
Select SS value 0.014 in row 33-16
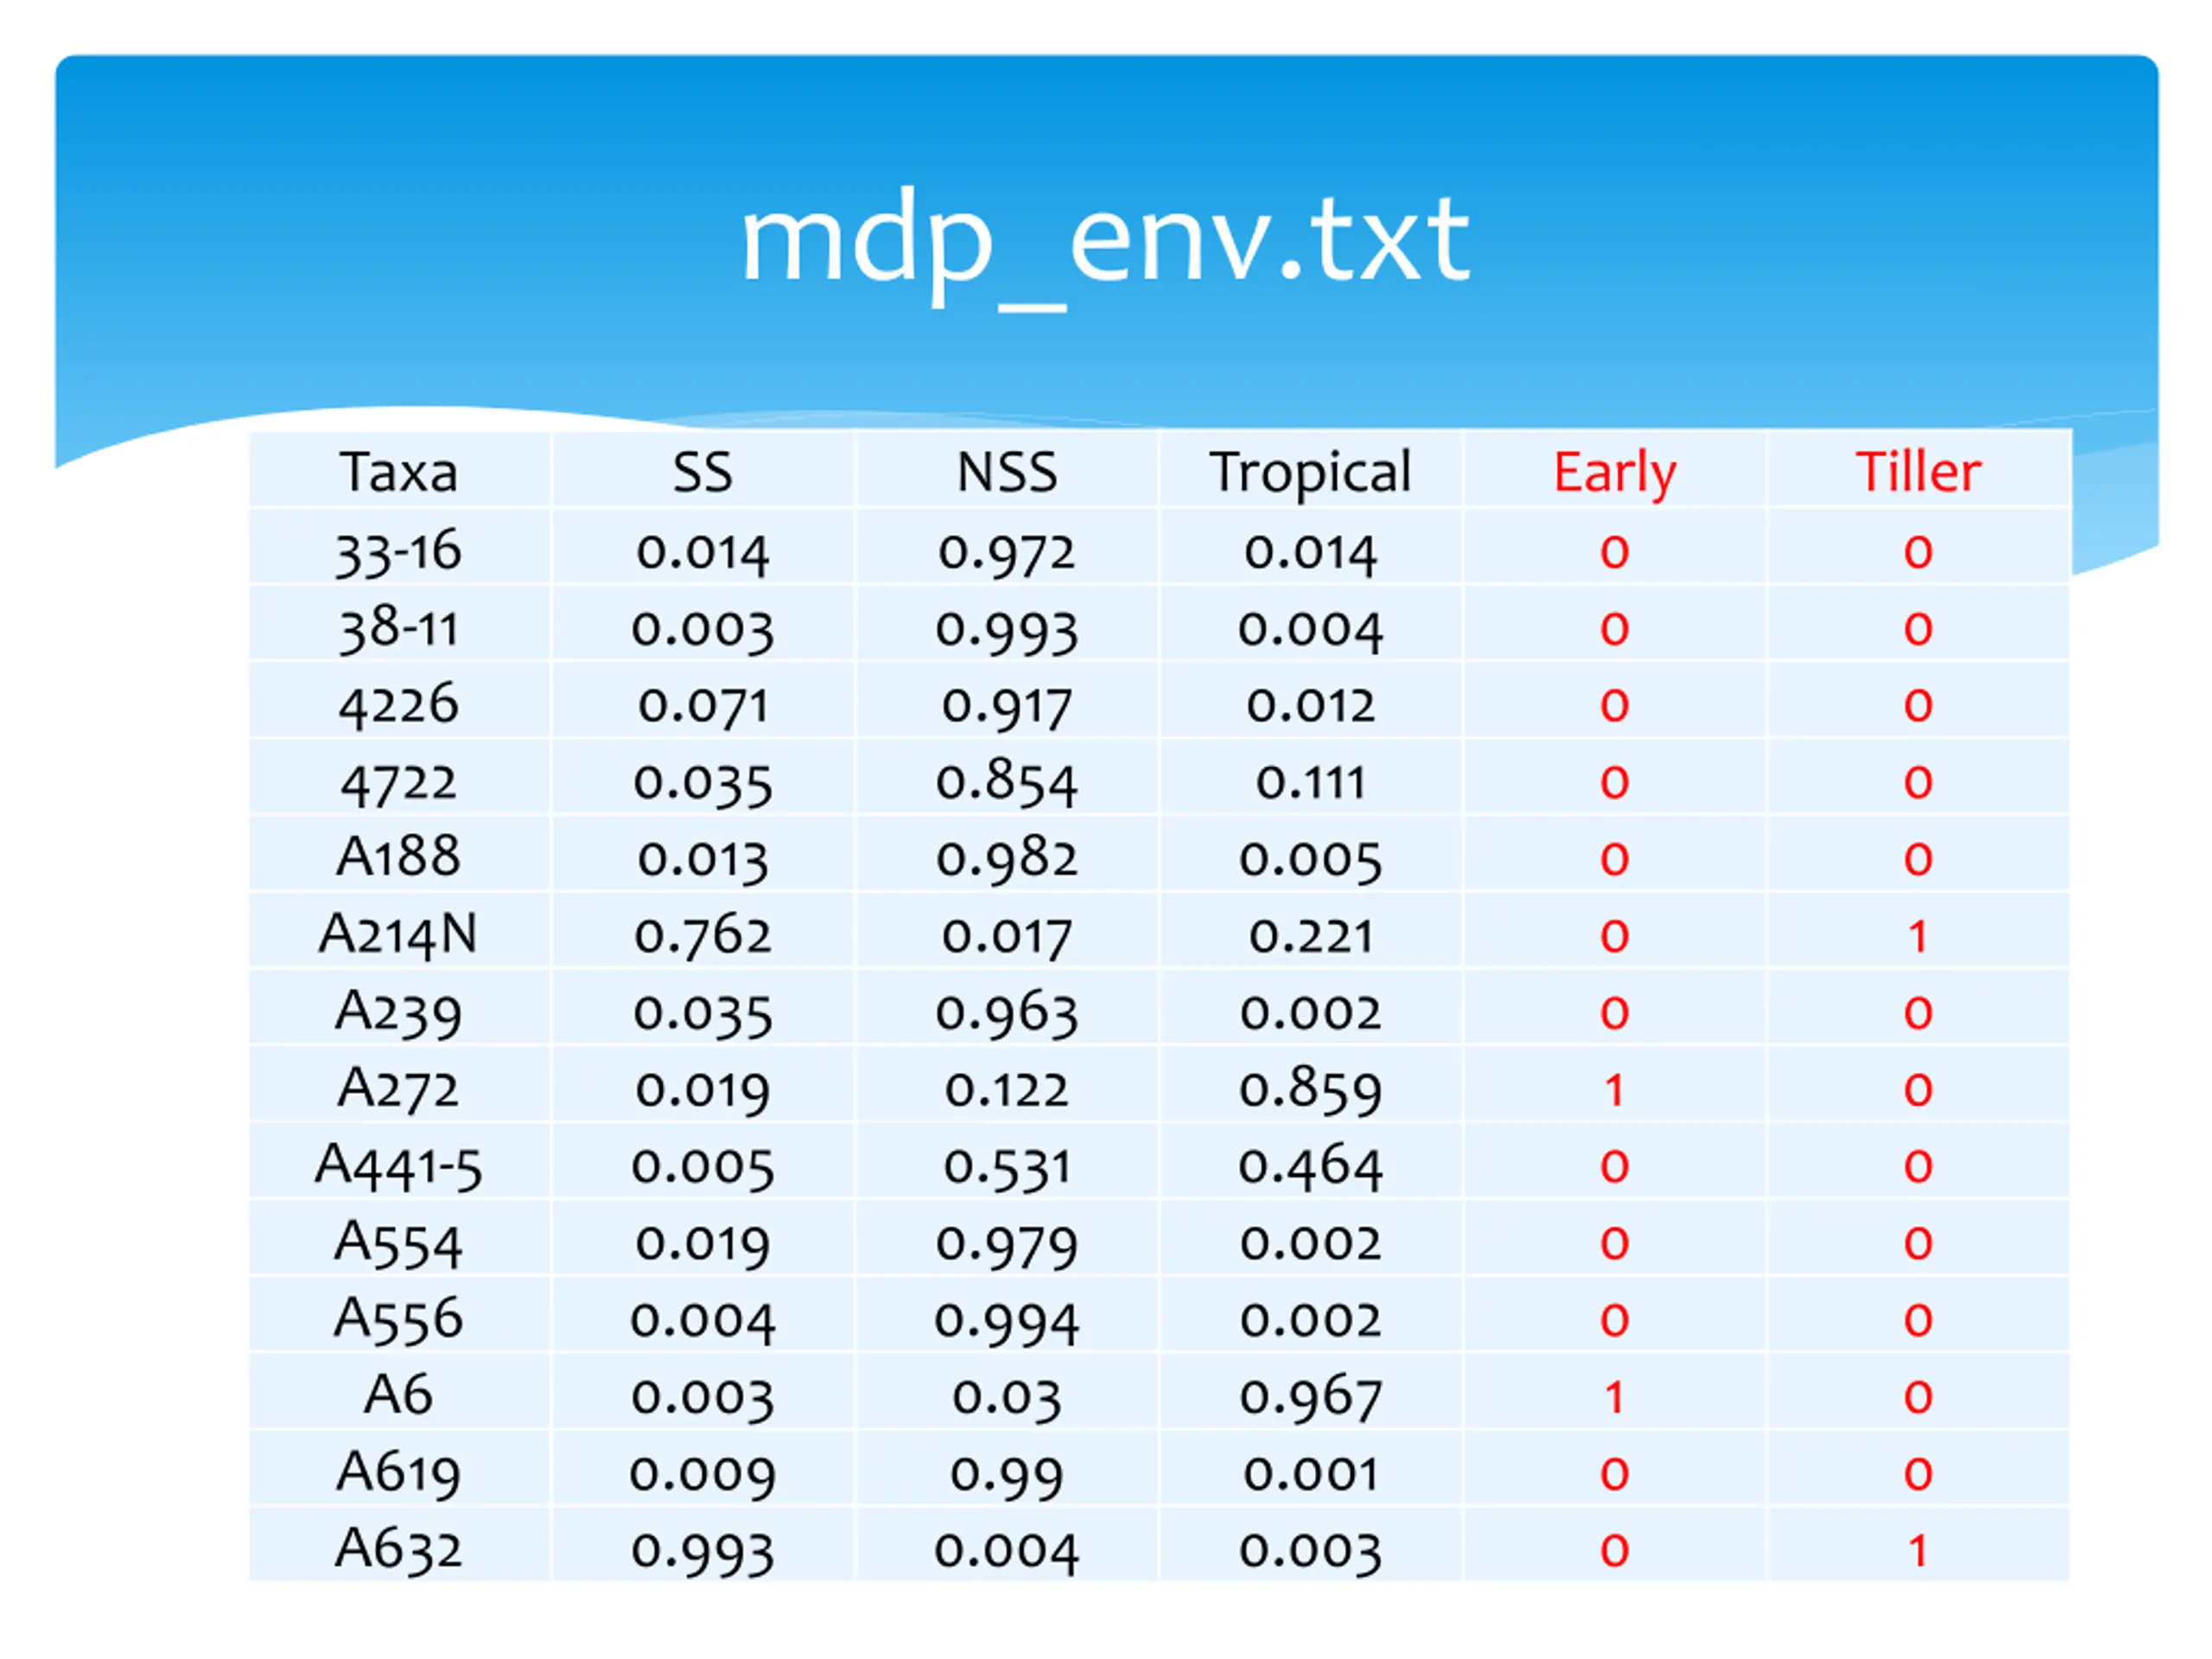(703, 554)
